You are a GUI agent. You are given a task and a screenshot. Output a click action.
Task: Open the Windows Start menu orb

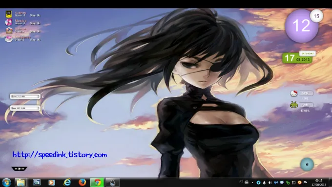pos(6,183)
